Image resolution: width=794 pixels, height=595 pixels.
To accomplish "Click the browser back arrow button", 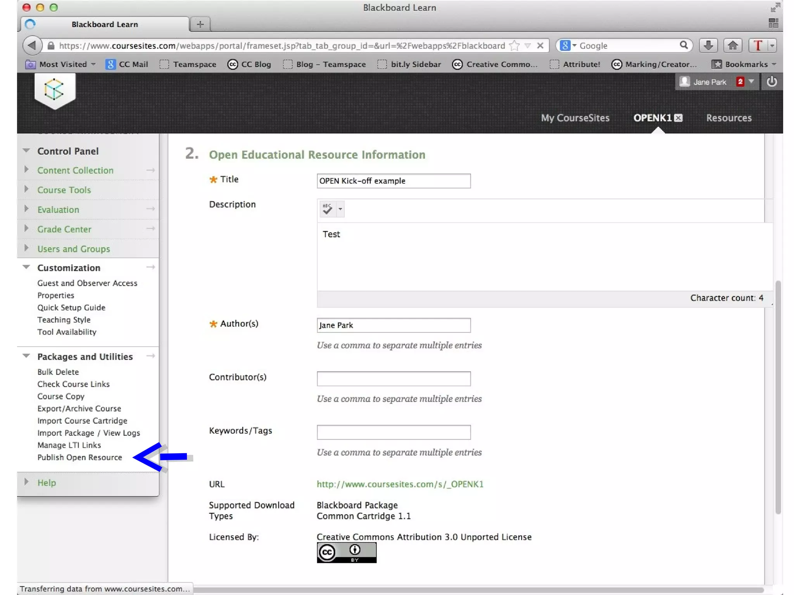I will (32, 46).
